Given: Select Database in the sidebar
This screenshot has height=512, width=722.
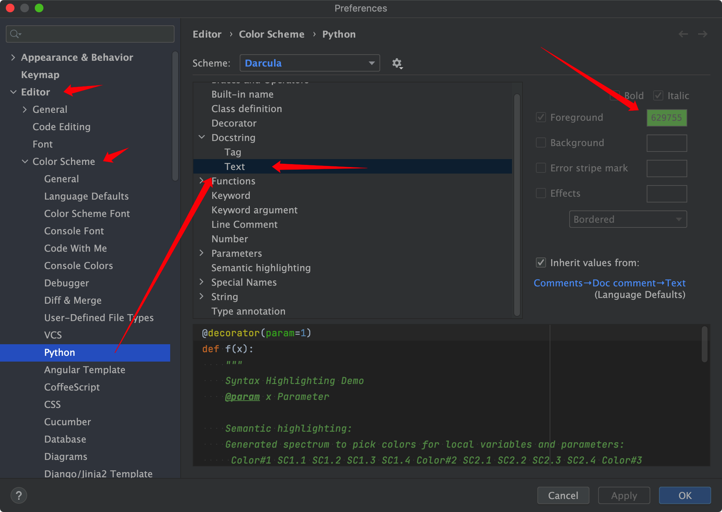Looking at the screenshot, I should [x=65, y=439].
